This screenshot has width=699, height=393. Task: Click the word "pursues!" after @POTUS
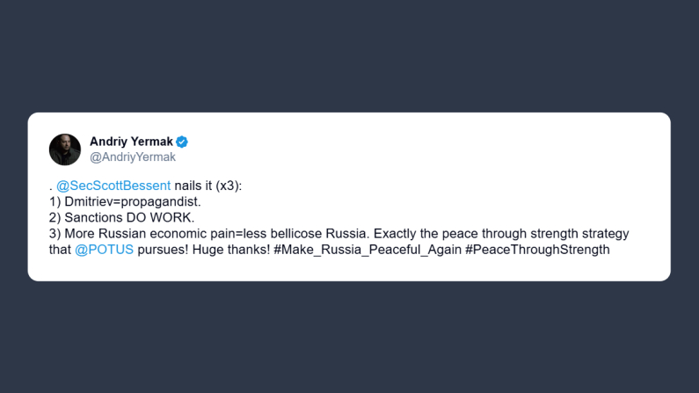(x=164, y=250)
